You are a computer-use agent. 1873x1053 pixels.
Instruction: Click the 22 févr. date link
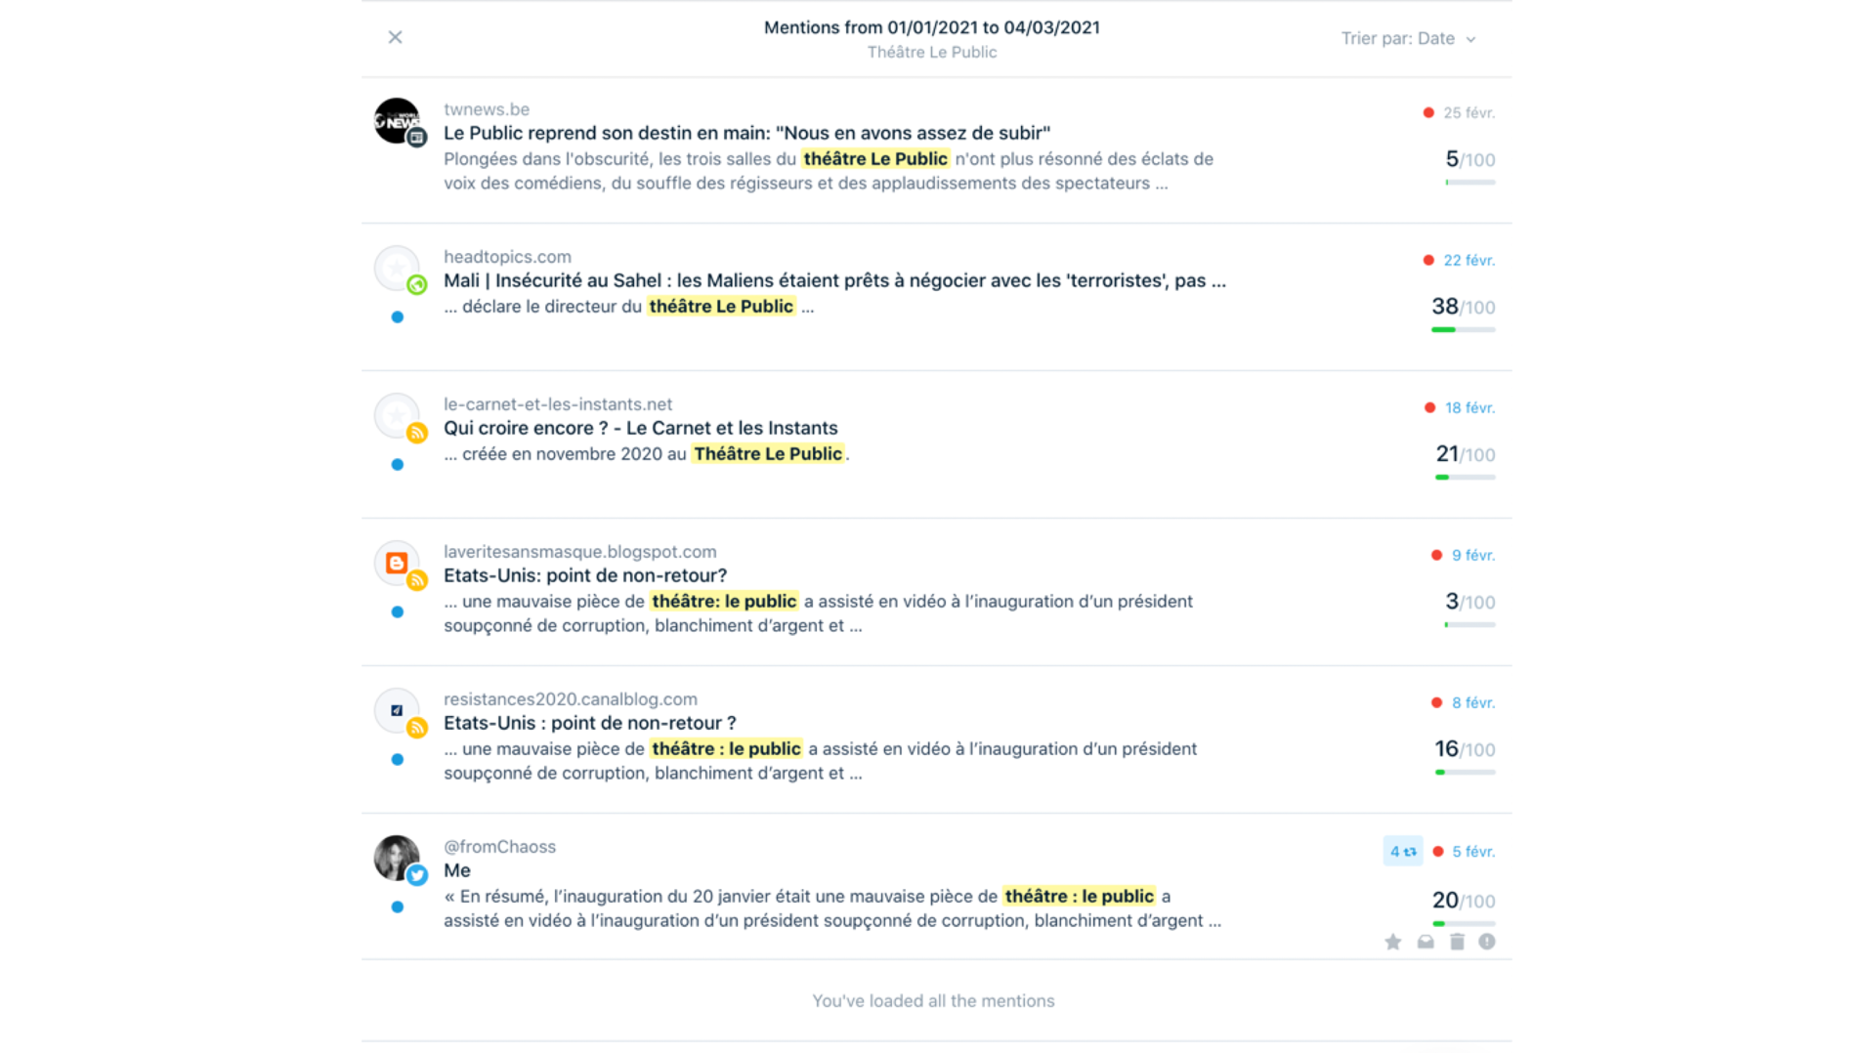coord(1469,261)
